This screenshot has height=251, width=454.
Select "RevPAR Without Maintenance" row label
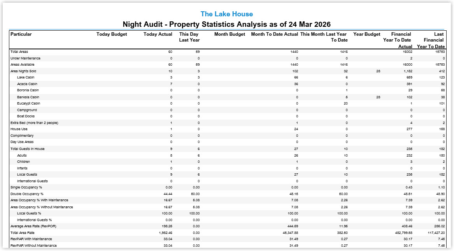[x=33, y=246]
